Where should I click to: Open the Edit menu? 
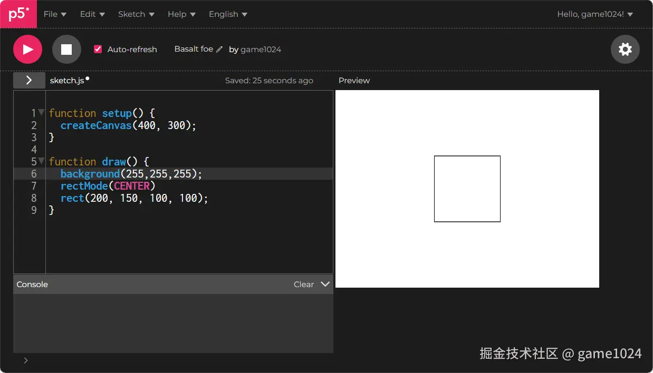92,14
